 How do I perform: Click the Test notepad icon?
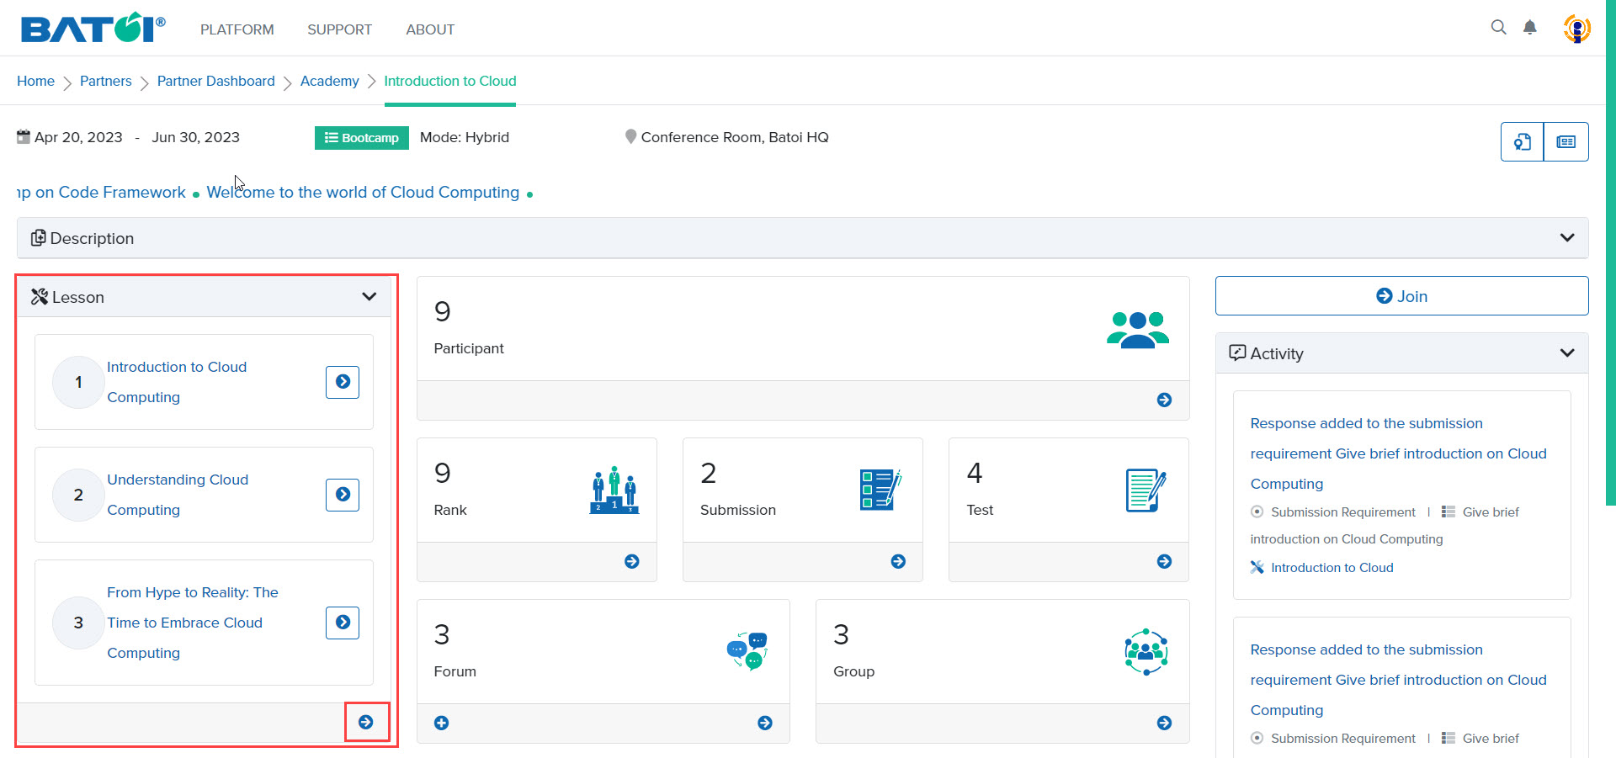coord(1146,490)
